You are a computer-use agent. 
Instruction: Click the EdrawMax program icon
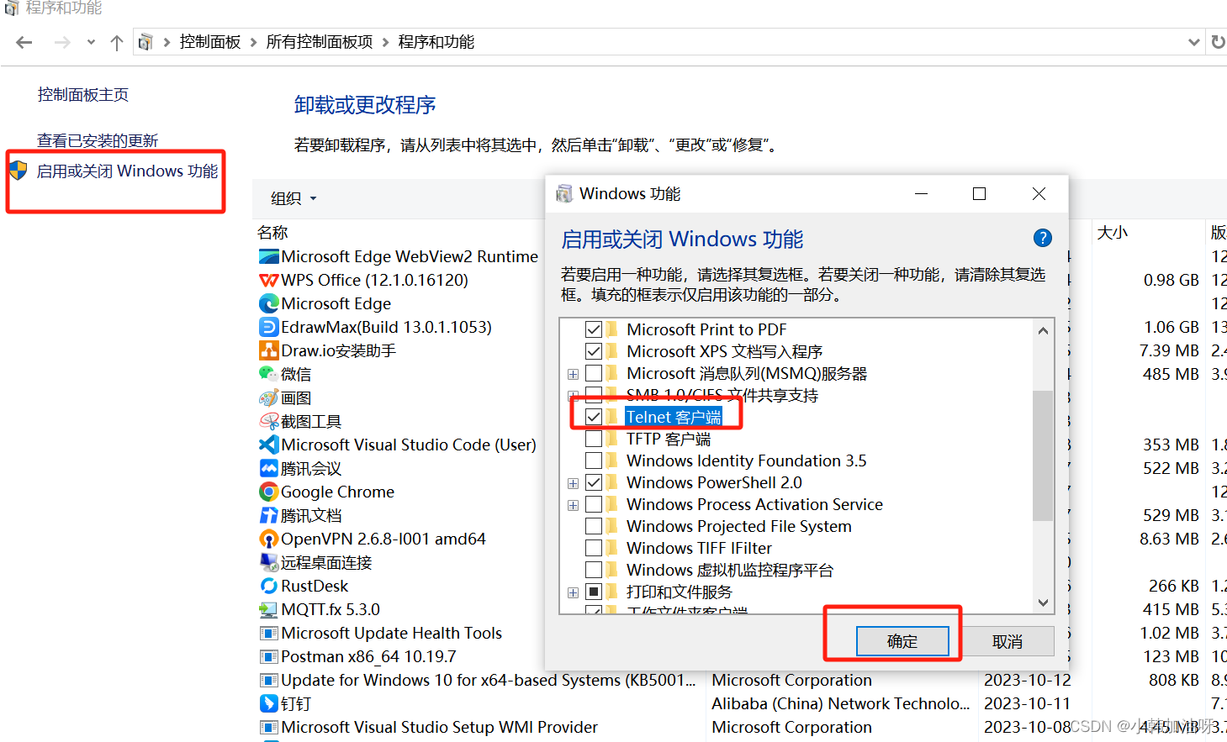click(x=269, y=327)
